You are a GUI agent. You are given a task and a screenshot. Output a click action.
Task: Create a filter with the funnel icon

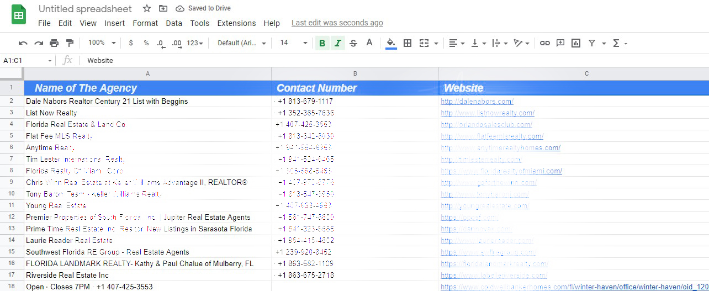tap(592, 43)
